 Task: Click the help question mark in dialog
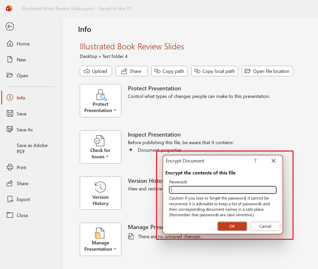click(x=255, y=161)
